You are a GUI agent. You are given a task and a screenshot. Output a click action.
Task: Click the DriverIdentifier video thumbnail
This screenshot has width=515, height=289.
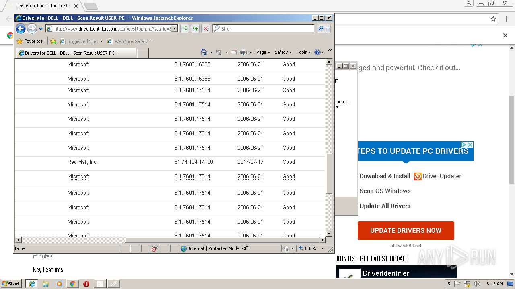tap(396, 272)
